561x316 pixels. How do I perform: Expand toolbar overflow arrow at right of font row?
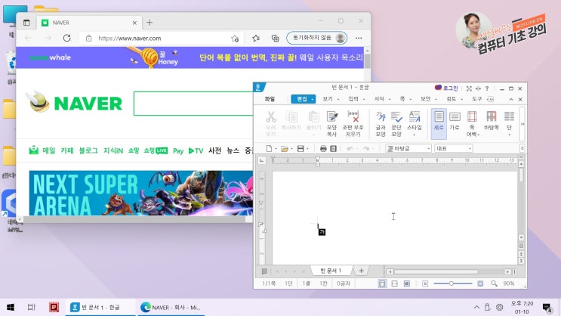coord(522,148)
